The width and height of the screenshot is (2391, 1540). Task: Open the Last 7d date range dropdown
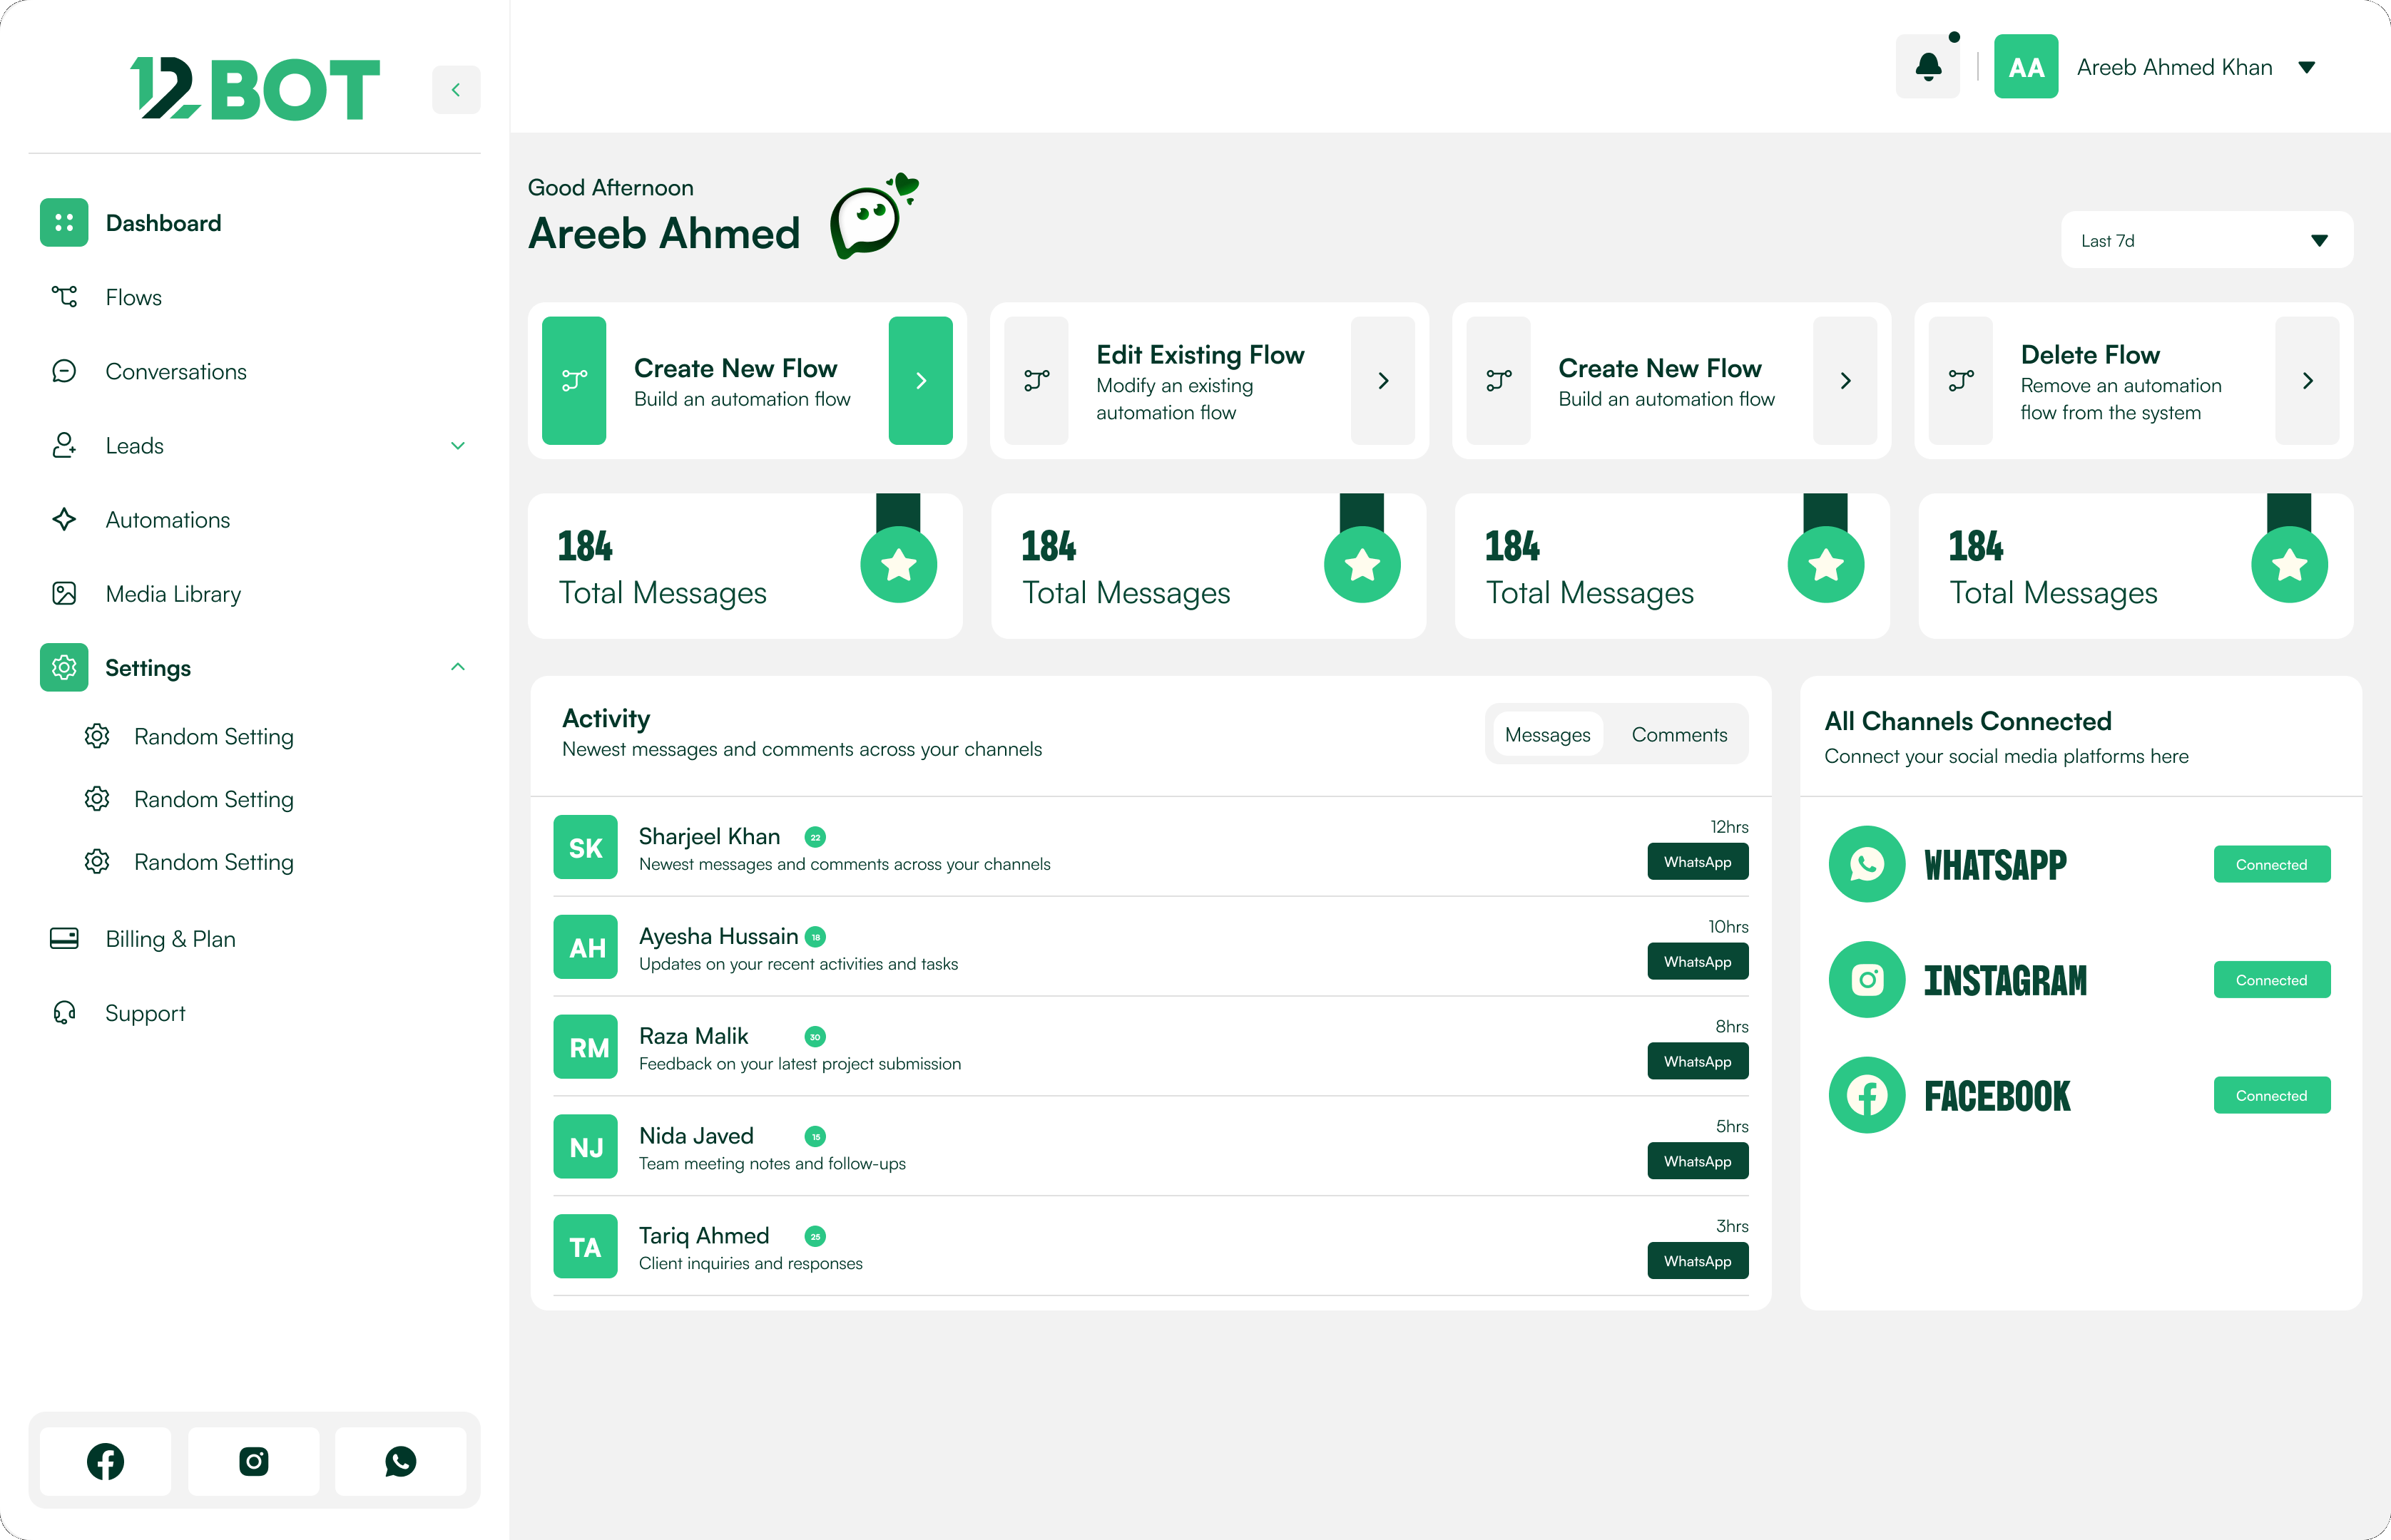(2207, 240)
